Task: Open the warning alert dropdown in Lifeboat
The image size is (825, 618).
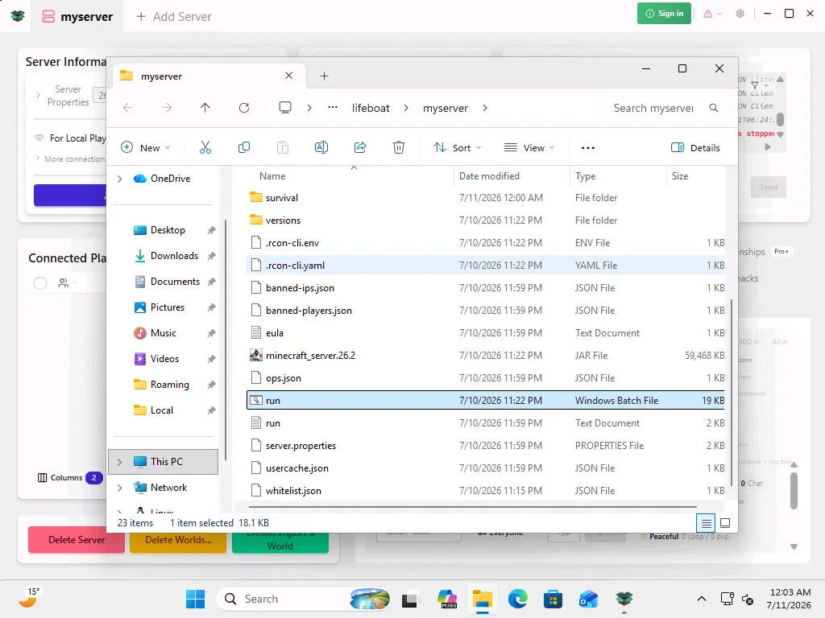Action: 712,14
